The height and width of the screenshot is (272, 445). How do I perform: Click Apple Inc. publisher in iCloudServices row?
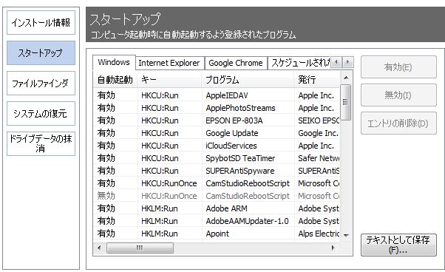pyautogui.click(x=316, y=146)
